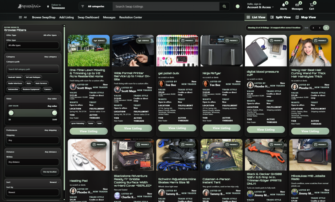Open Swap Dashboard menu item

(x=88, y=17)
